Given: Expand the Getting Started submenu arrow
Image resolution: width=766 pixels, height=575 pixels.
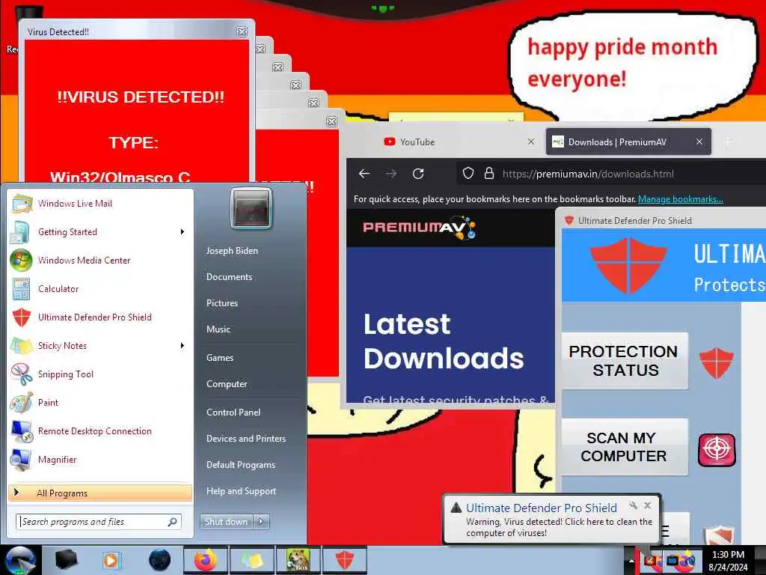Looking at the screenshot, I should [x=183, y=232].
